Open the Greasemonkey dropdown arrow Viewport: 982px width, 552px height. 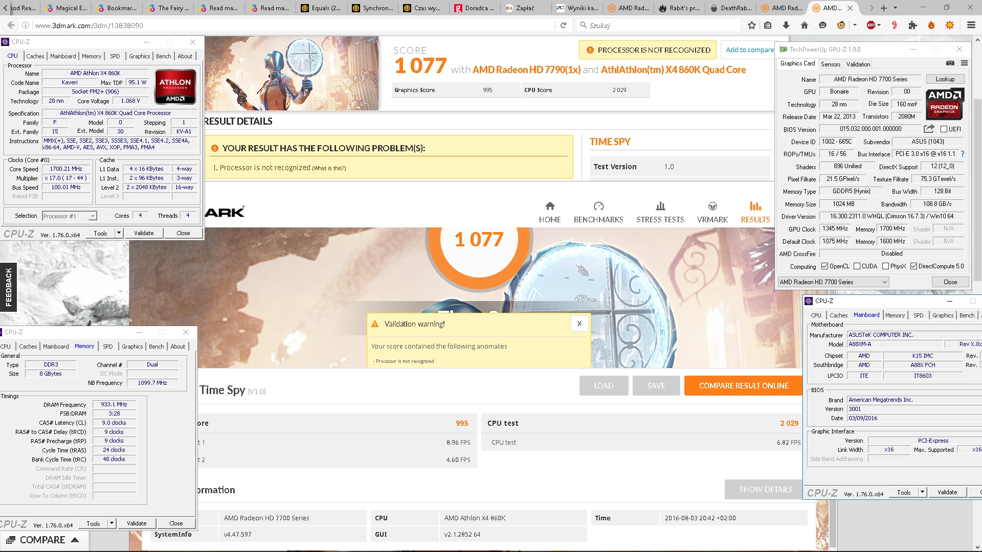click(855, 25)
